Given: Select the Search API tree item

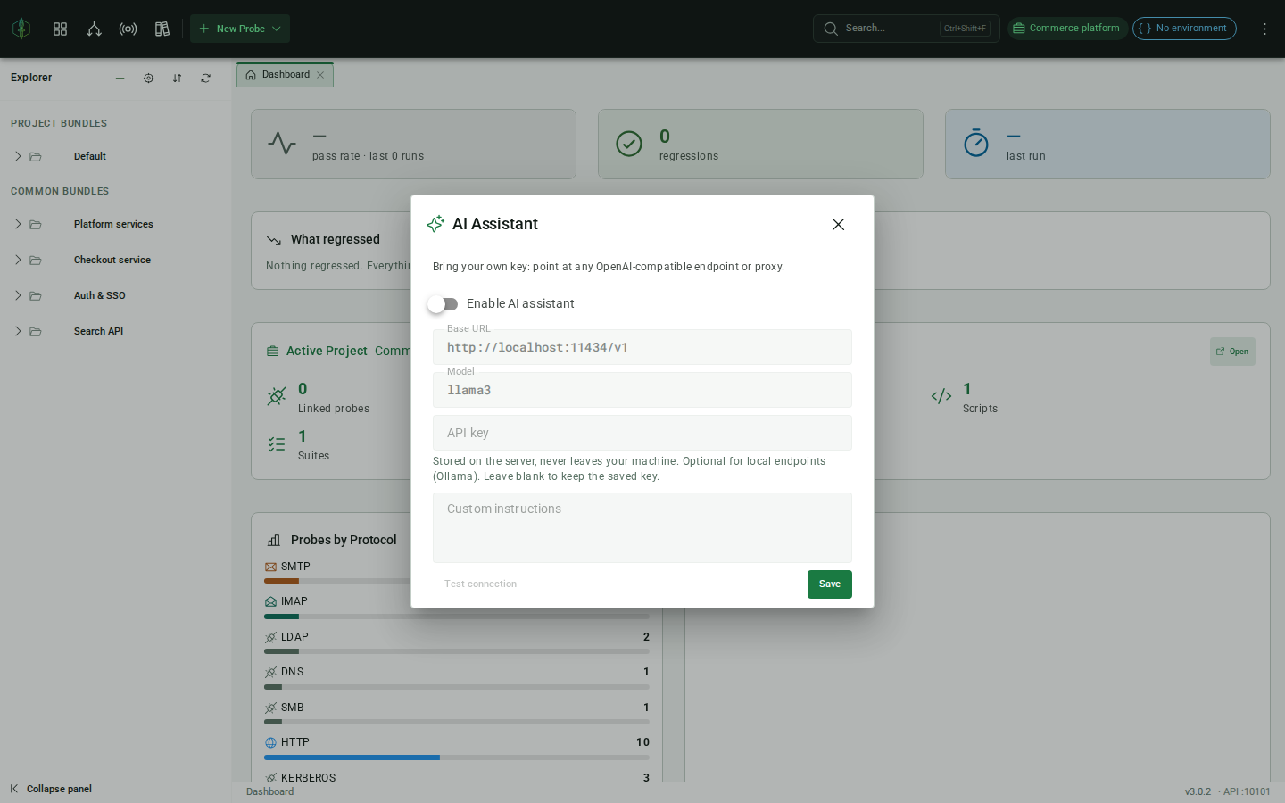Looking at the screenshot, I should pyautogui.click(x=116, y=331).
